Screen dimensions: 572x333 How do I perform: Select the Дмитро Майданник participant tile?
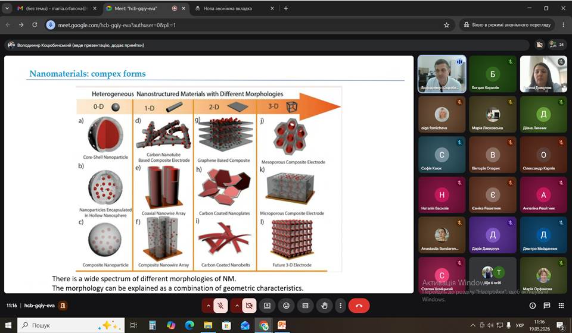543,235
